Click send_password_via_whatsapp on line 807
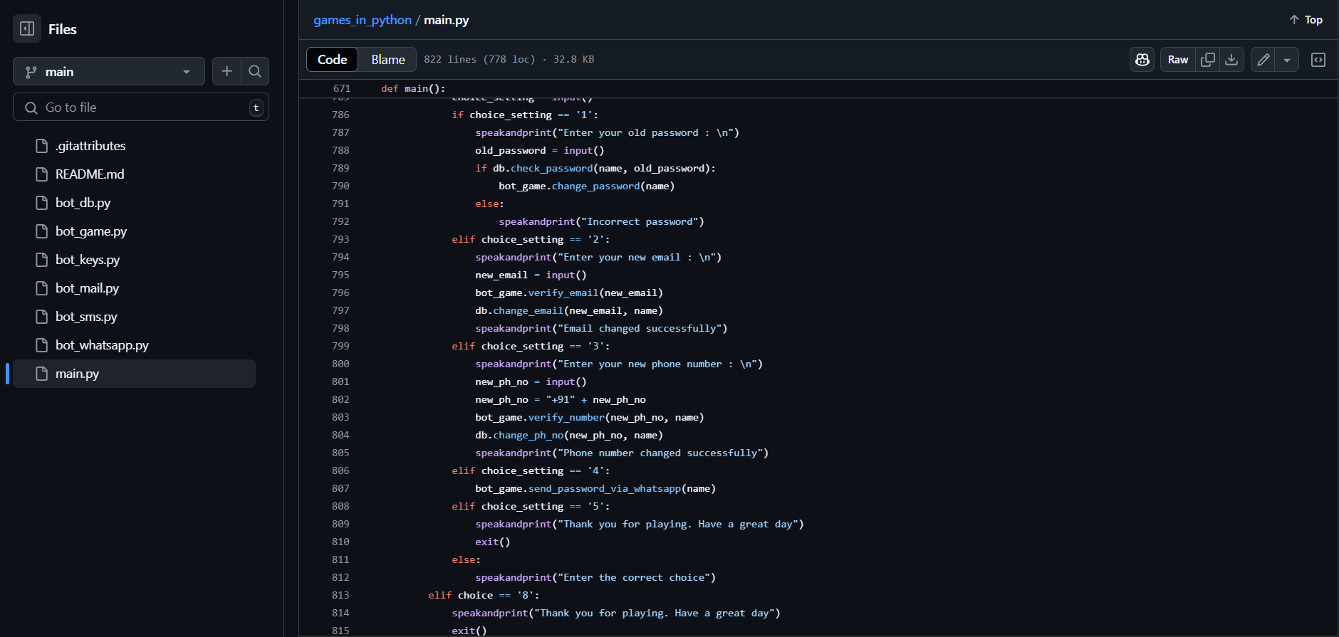The image size is (1339, 637). (604, 488)
